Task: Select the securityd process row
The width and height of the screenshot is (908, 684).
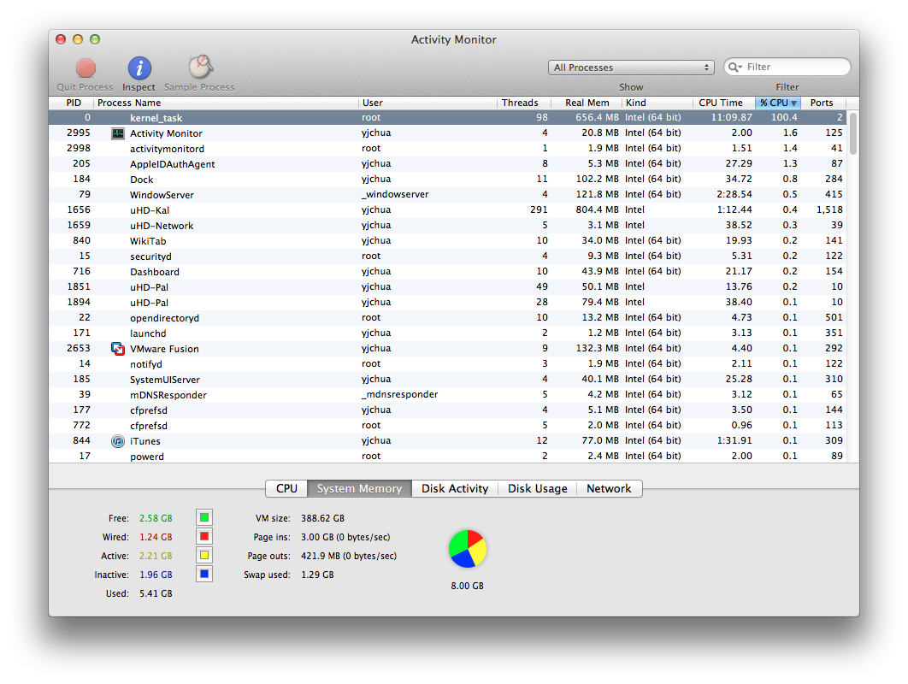Action: tap(448, 256)
